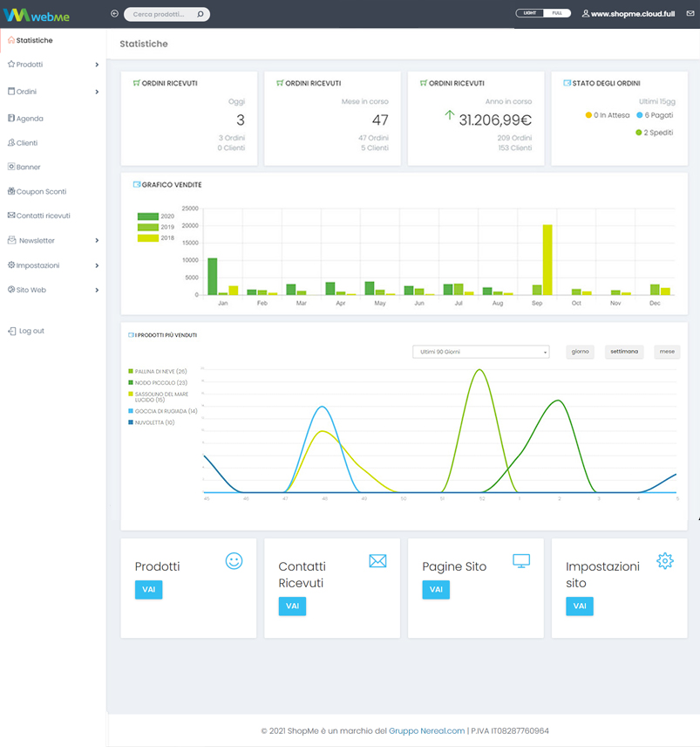Click the Pagine Sito monitor icon
The image size is (700, 747).
point(521,561)
